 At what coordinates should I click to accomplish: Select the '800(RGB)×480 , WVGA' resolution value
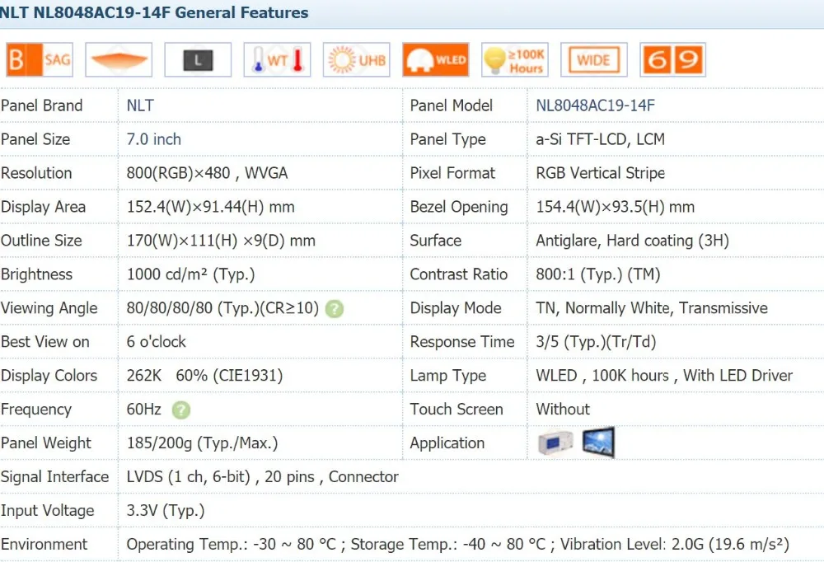207,173
